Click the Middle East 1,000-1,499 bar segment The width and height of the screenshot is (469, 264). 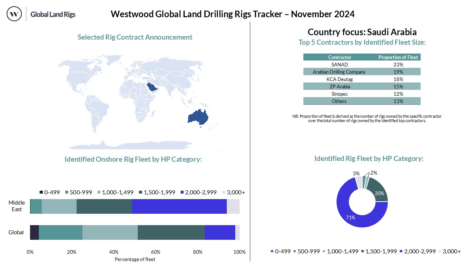[59, 206]
